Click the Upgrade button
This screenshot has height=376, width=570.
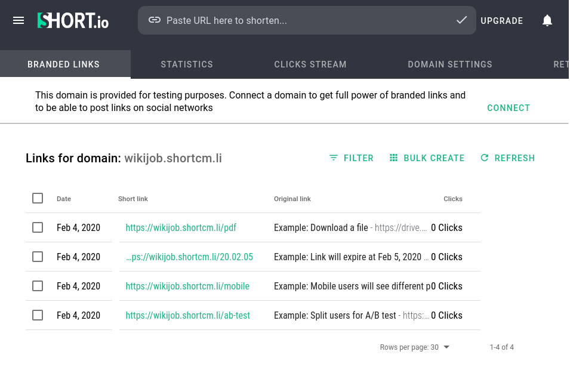502,21
